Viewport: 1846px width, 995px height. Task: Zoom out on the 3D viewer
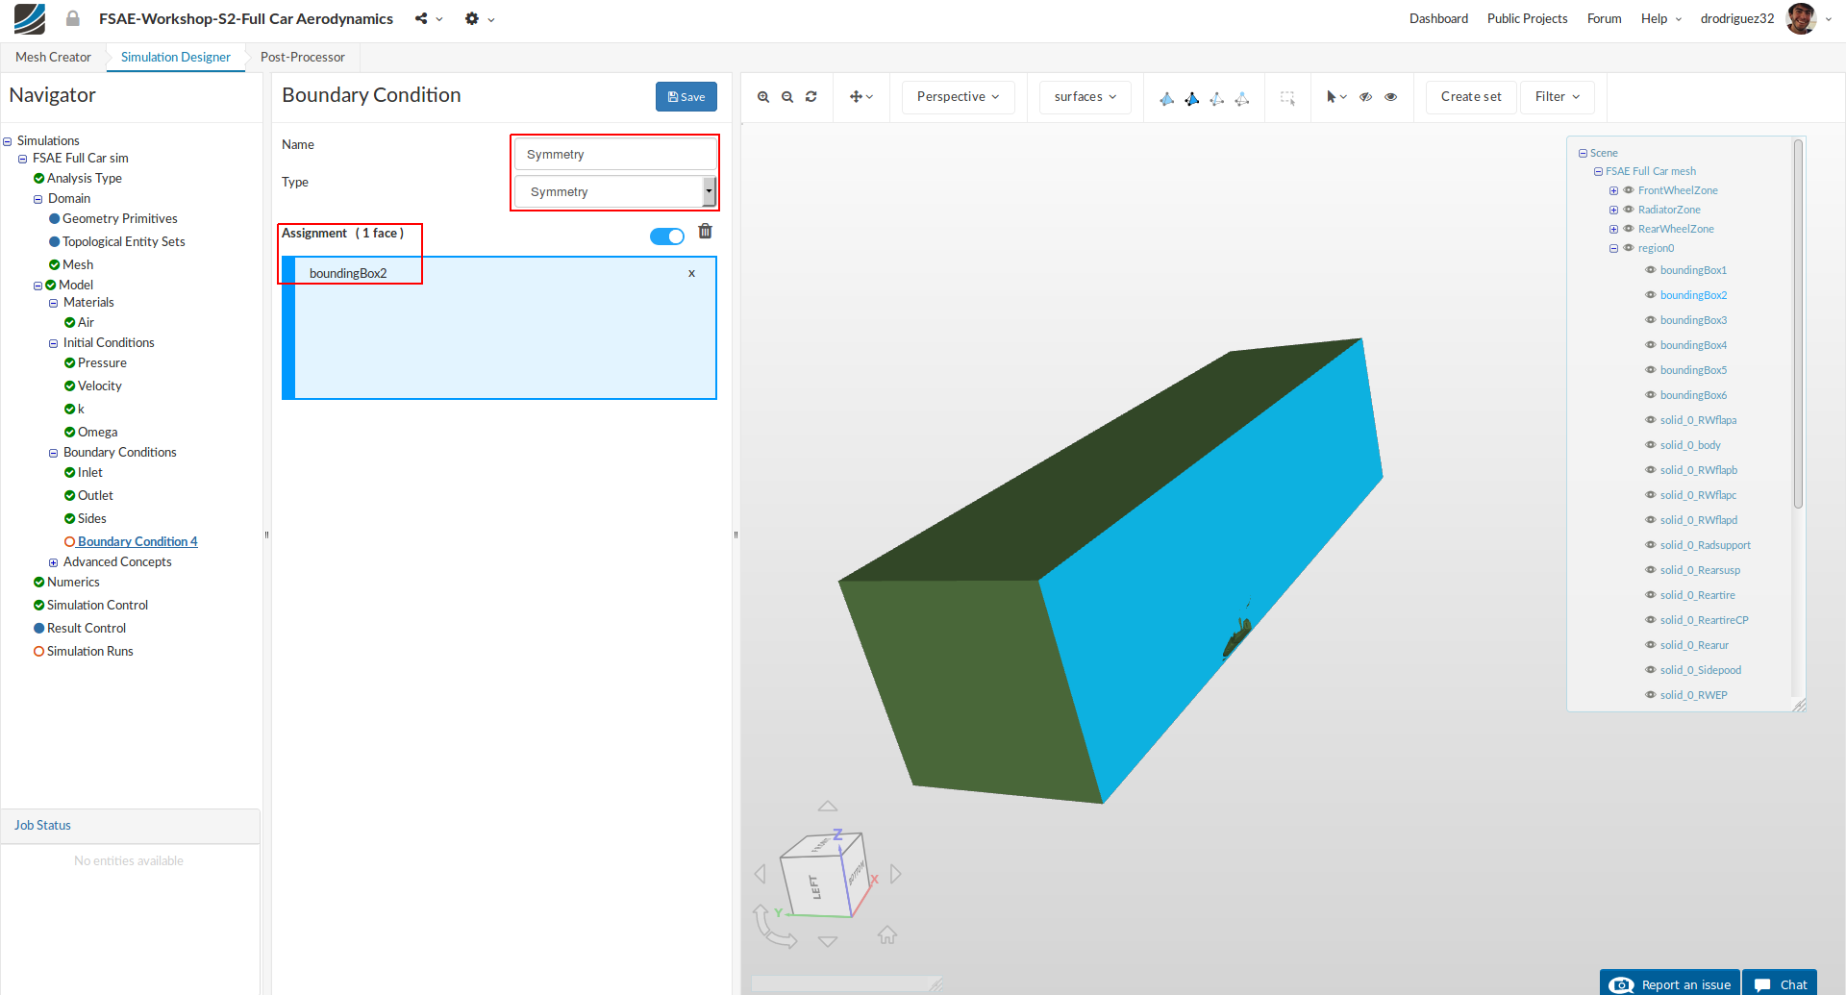click(787, 97)
